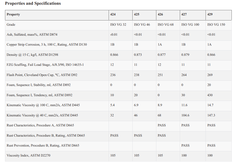This screenshot has width=235, height=165.
Task: Select the 'Viscosity Index, ASTM D2270' row label
Action: tap(28, 156)
